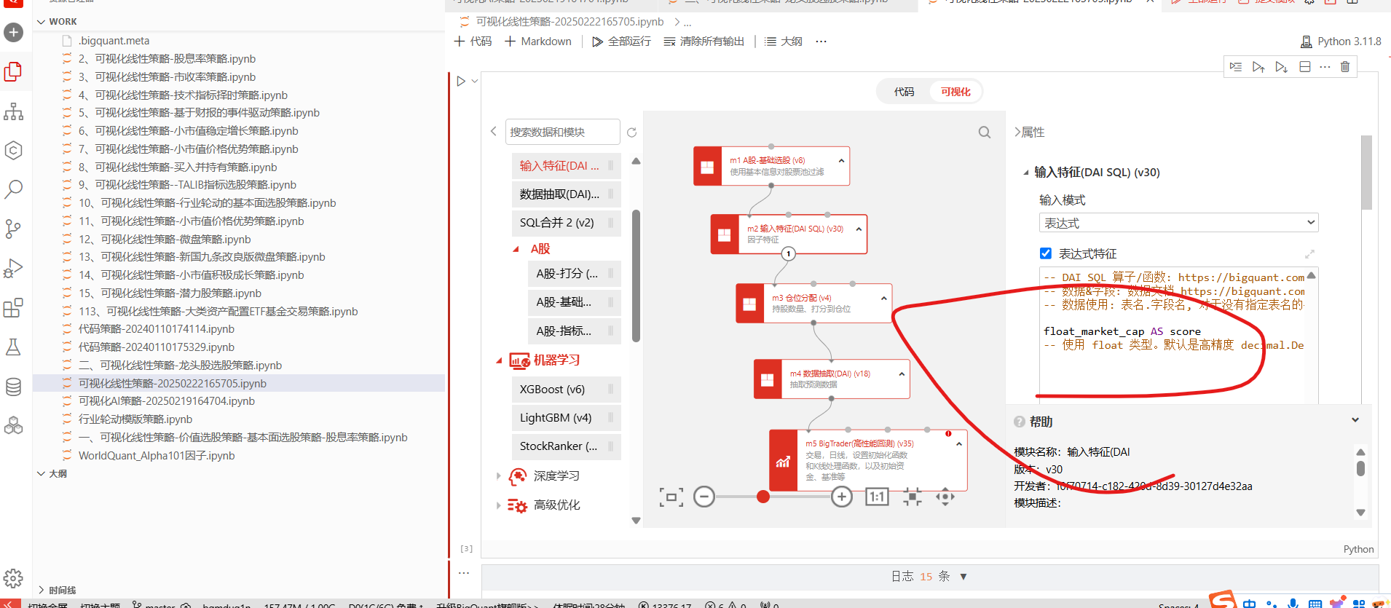This screenshot has width=1391, height=608.
Task: Expand the 深度学习 module category
Action: [499, 476]
